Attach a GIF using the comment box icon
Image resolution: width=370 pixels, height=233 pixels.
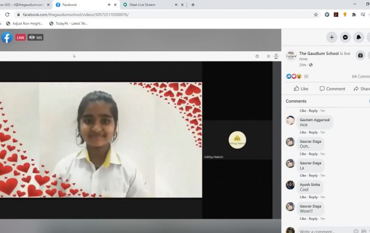[x=364, y=231]
